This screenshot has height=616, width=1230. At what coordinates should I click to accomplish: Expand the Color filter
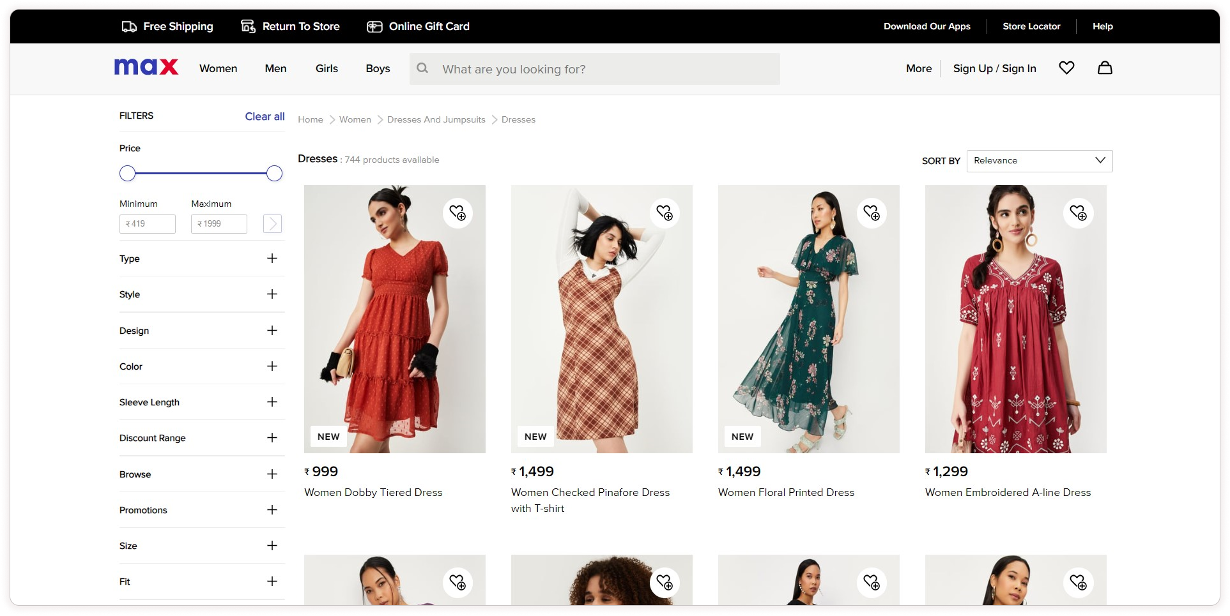[x=272, y=366]
